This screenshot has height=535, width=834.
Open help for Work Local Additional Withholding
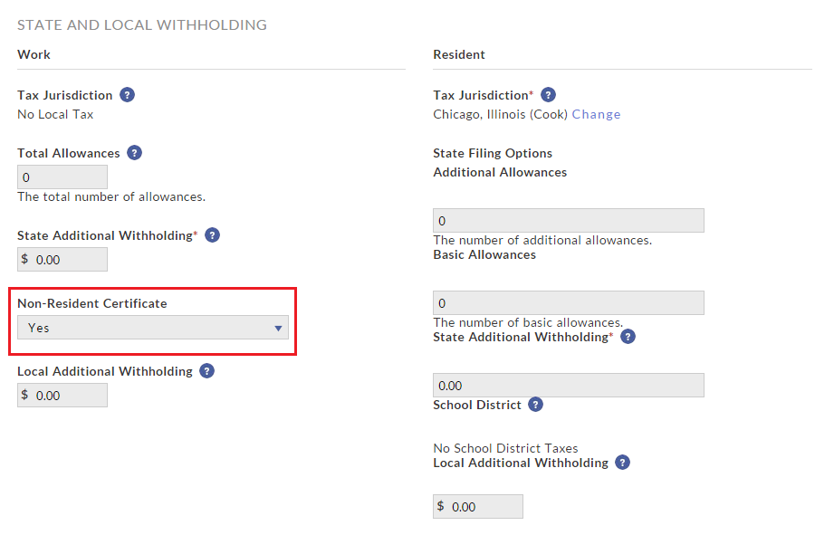click(x=206, y=371)
